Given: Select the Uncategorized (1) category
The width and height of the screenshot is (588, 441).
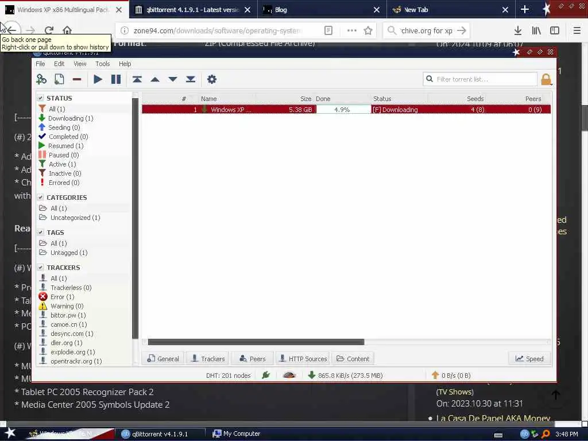Looking at the screenshot, I should coord(69,218).
